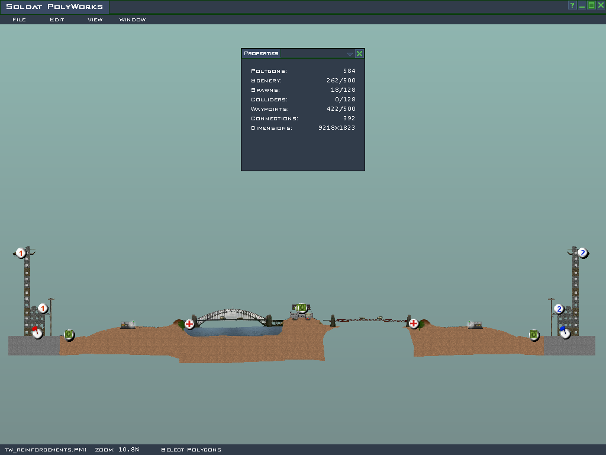The image size is (606, 455).
Task: Select the medkit spawn right of rope bridge
Action: (x=414, y=323)
